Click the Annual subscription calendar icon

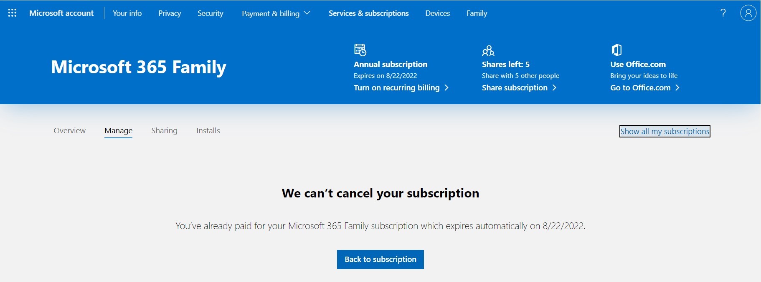[360, 50]
